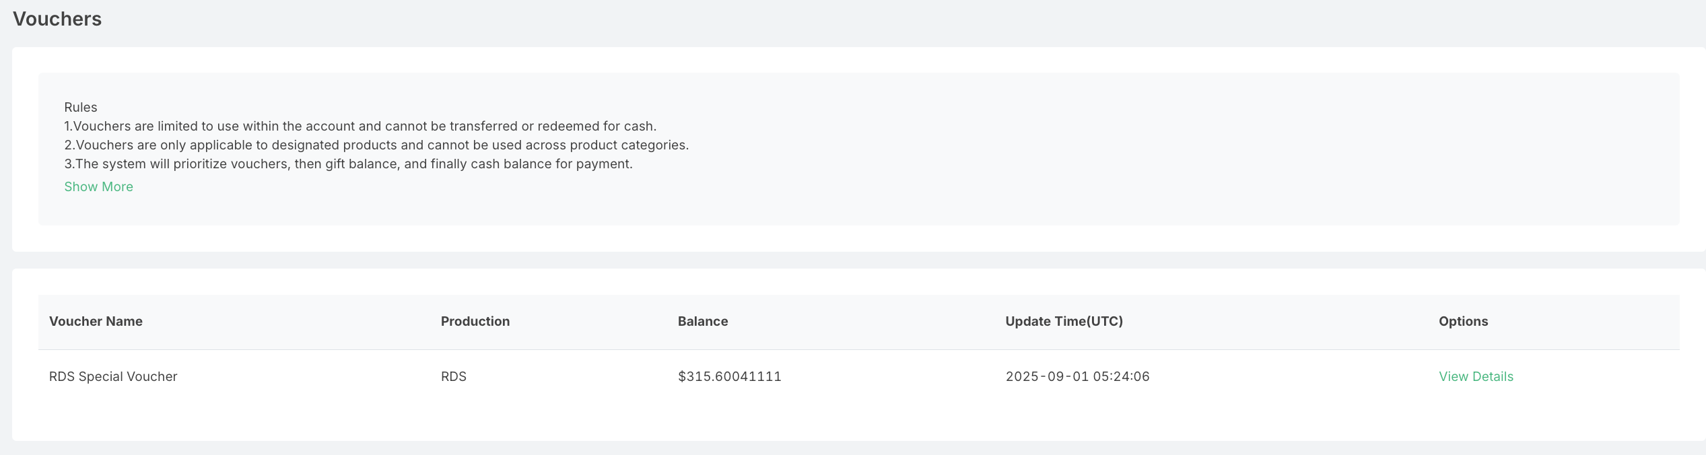The height and width of the screenshot is (455, 1706).
Task: Click the Voucher Name column header
Action: [96, 321]
